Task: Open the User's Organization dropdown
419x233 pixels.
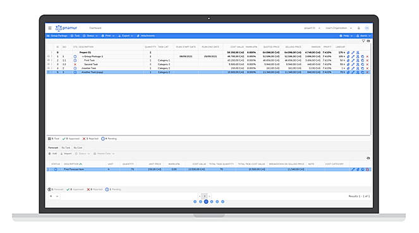Action: pos(339,28)
